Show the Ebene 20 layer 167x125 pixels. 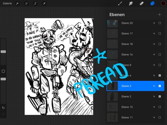(160, 23)
